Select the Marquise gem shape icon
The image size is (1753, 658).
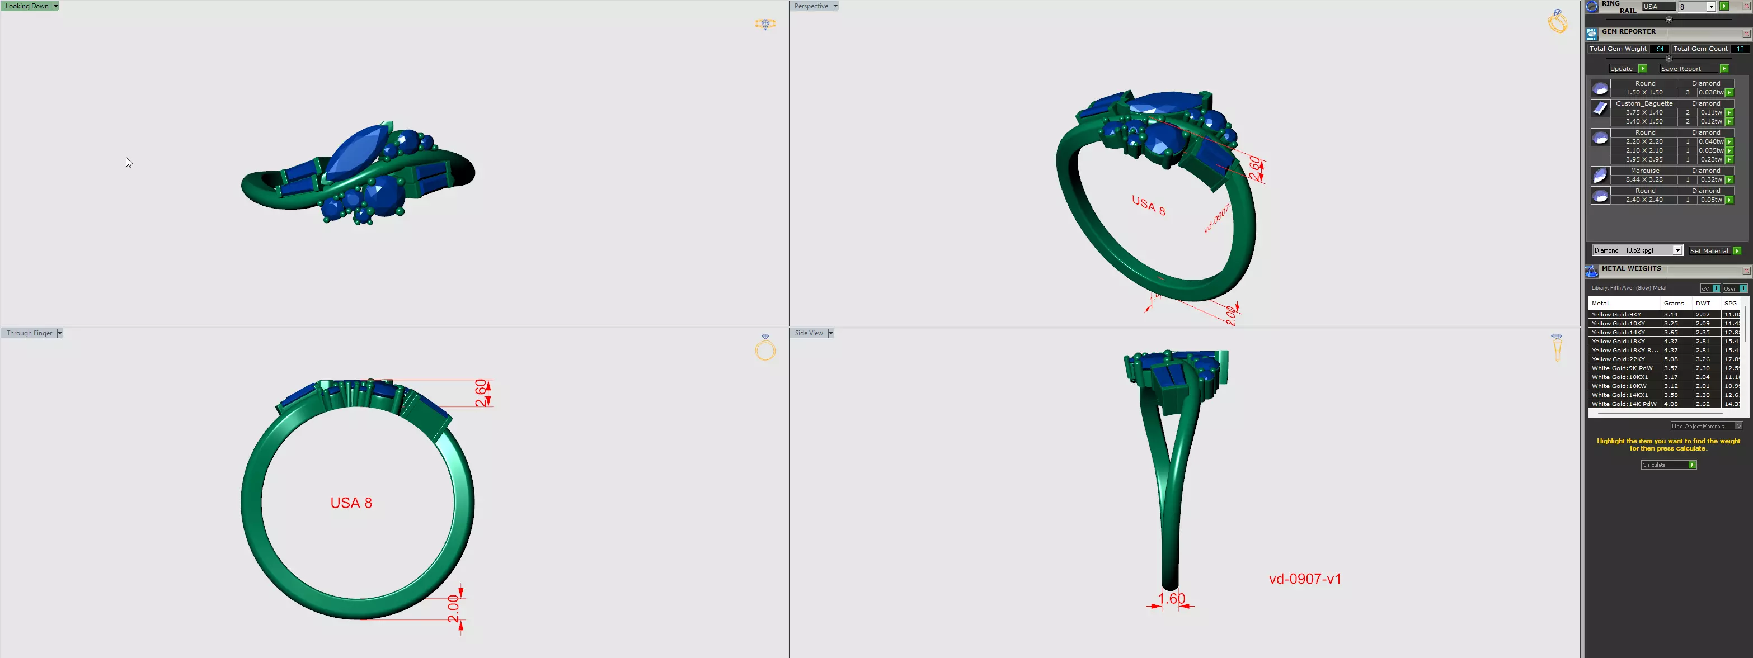point(1601,176)
